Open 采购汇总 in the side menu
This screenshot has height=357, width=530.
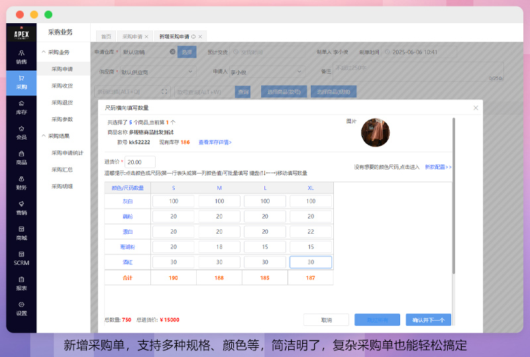click(x=62, y=170)
